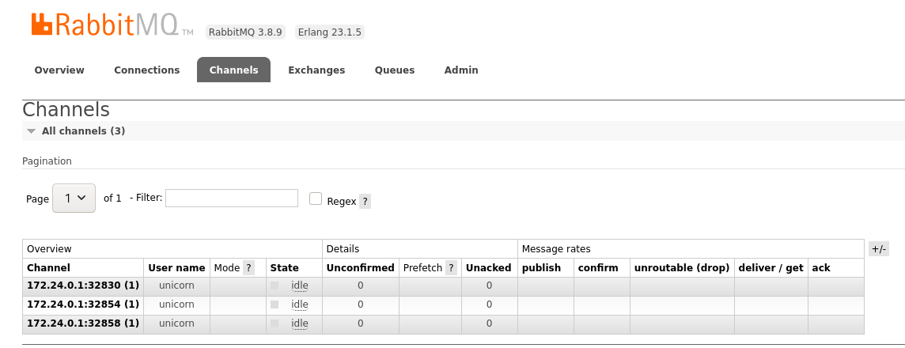The height and width of the screenshot is (348, 905).
Task: Open the Mode column help icon
Action: (x=248, y=268)
